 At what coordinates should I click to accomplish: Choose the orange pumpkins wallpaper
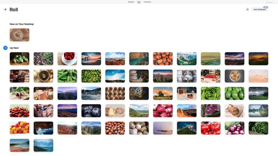tap(163, 59)
